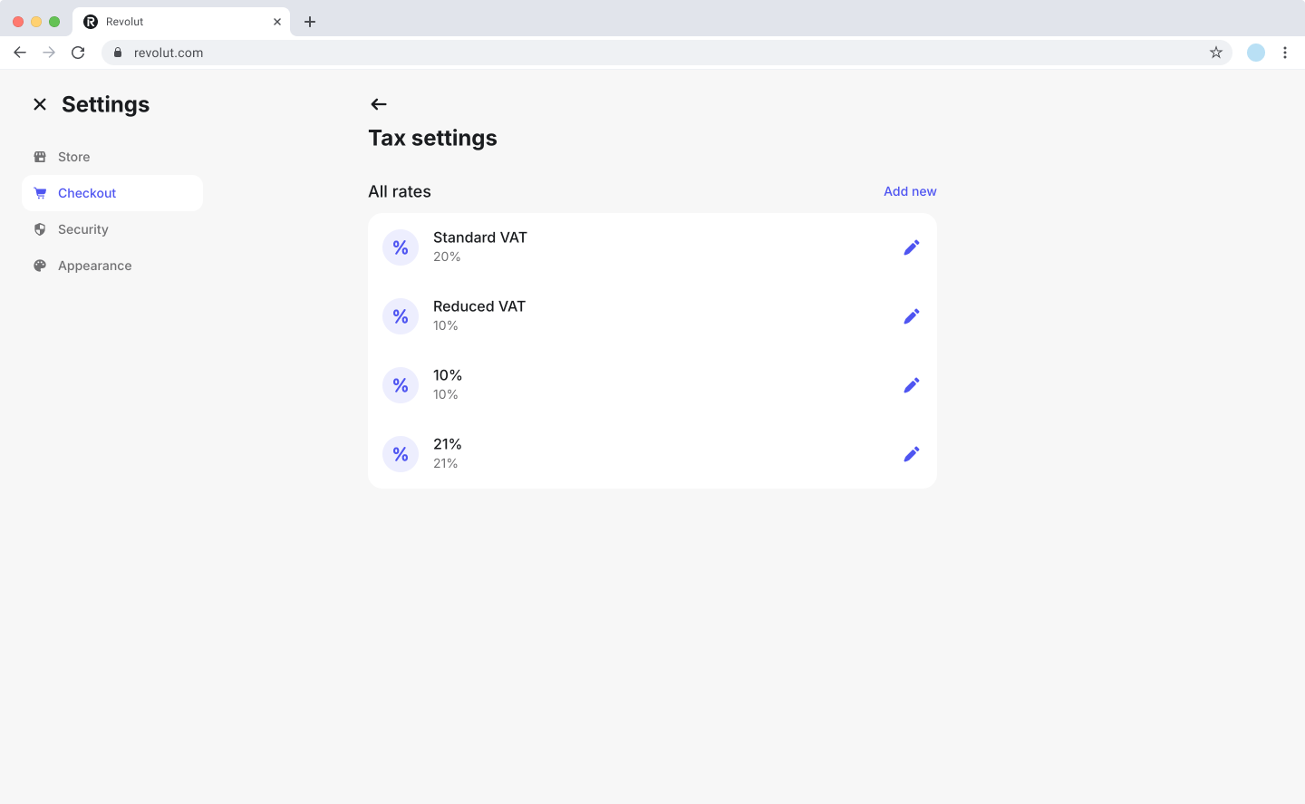Click the Store icon in sidebar

tap(40, 157)
